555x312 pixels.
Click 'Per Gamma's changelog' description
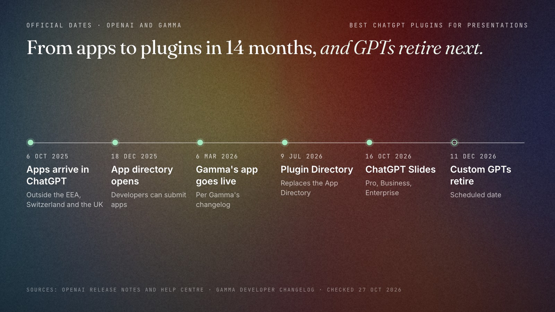[x=218, y=200]
